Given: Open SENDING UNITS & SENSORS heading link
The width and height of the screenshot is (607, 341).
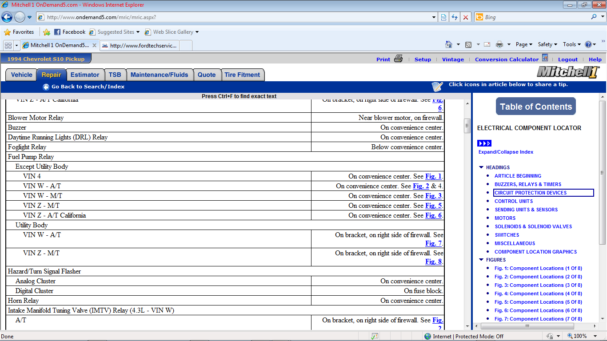Looking at the screenshot, I should [x=526, y=210].
